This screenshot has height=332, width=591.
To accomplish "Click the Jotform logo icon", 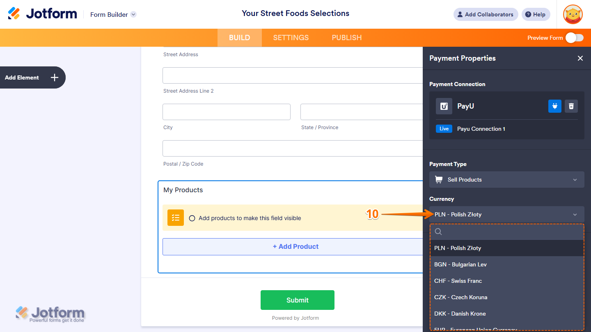I will 14,14.
